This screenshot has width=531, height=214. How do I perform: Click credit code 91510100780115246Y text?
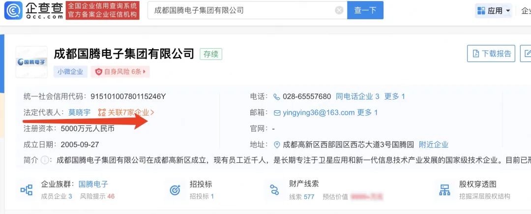(x=128, y=96)
